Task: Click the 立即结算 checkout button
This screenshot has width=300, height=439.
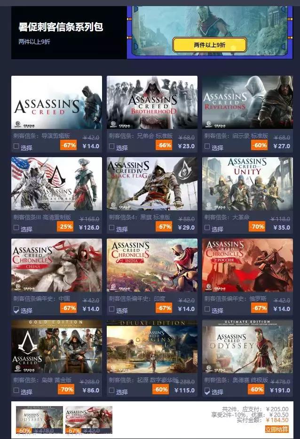Action: click(x=277, y=429)
